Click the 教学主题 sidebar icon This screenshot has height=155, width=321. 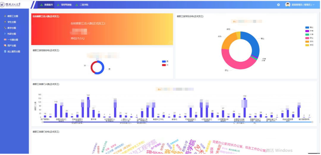click(5, 28)
